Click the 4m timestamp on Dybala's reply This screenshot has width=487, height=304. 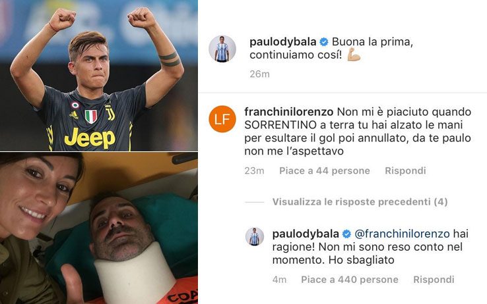279,280
